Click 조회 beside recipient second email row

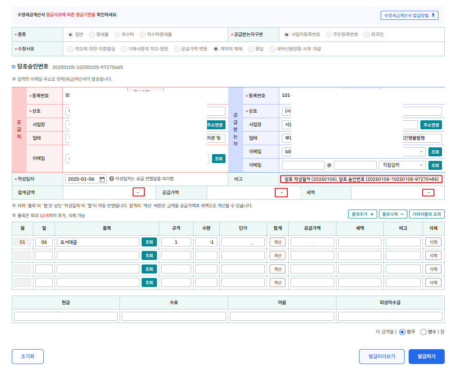pyautogui.click(x=435, y=165)
